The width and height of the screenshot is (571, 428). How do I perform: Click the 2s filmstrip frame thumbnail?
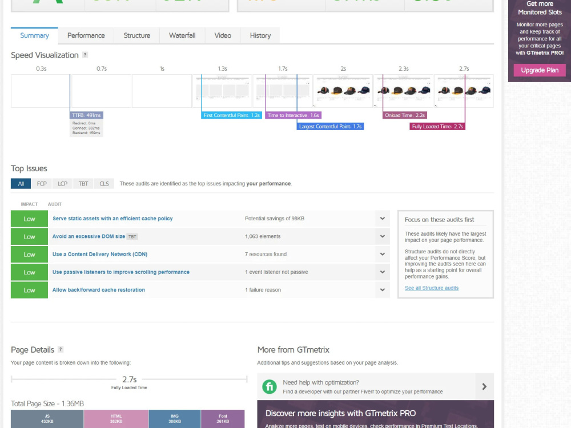343,91
